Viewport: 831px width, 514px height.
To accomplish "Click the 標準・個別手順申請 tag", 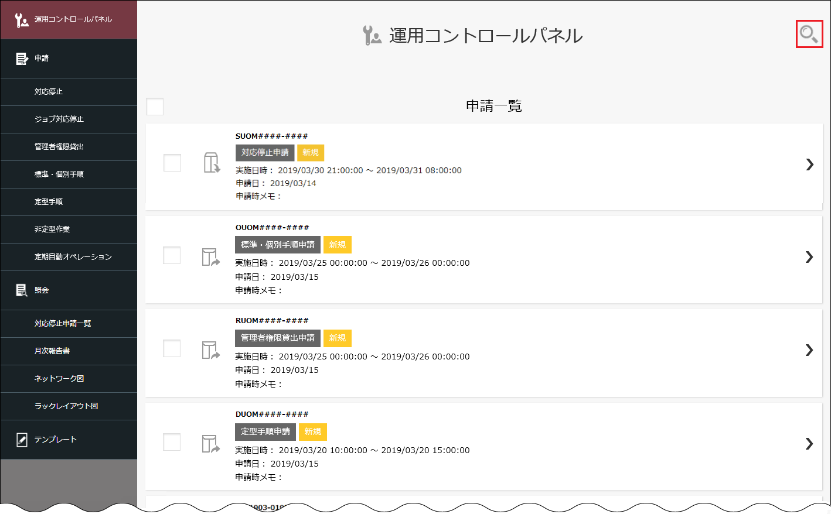I will click(x=278, y=245).
